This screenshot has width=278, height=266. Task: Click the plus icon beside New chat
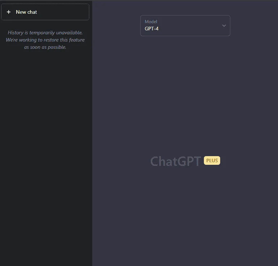9,12
